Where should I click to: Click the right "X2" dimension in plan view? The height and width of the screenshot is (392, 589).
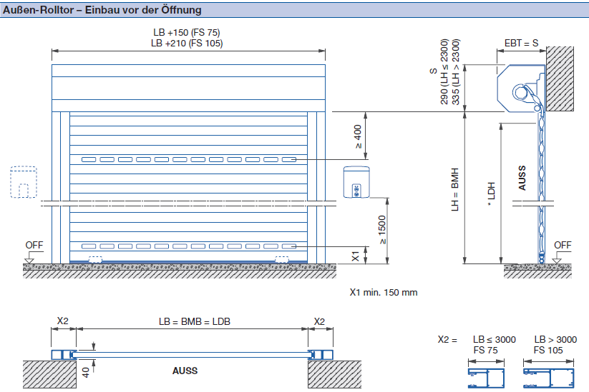point(319,321)
